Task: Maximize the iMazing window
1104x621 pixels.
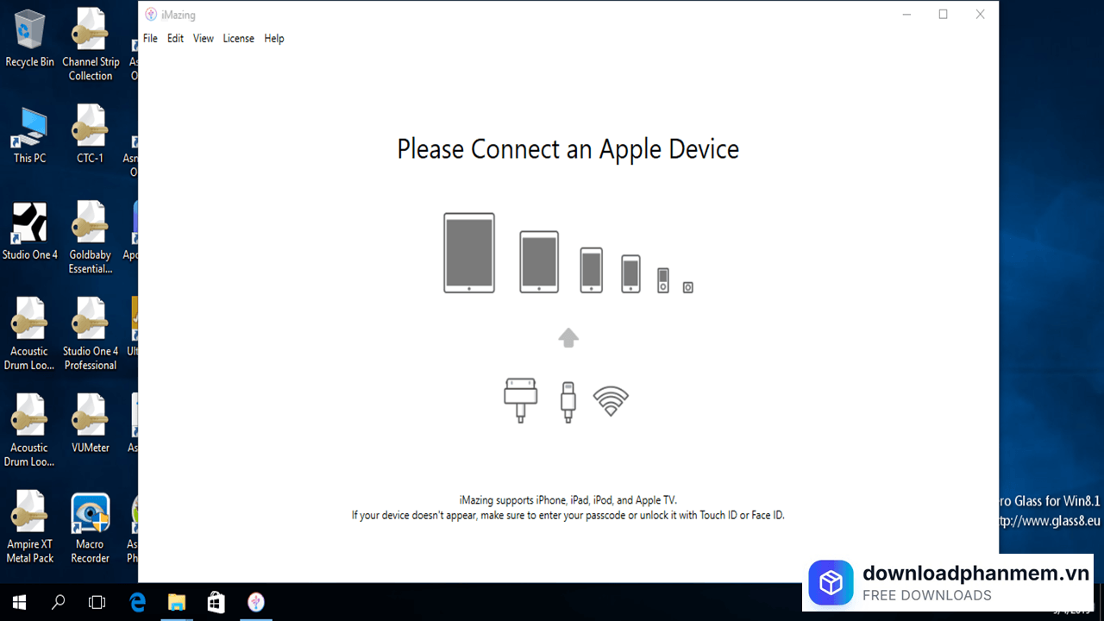Action: click(x=943, y=15)
